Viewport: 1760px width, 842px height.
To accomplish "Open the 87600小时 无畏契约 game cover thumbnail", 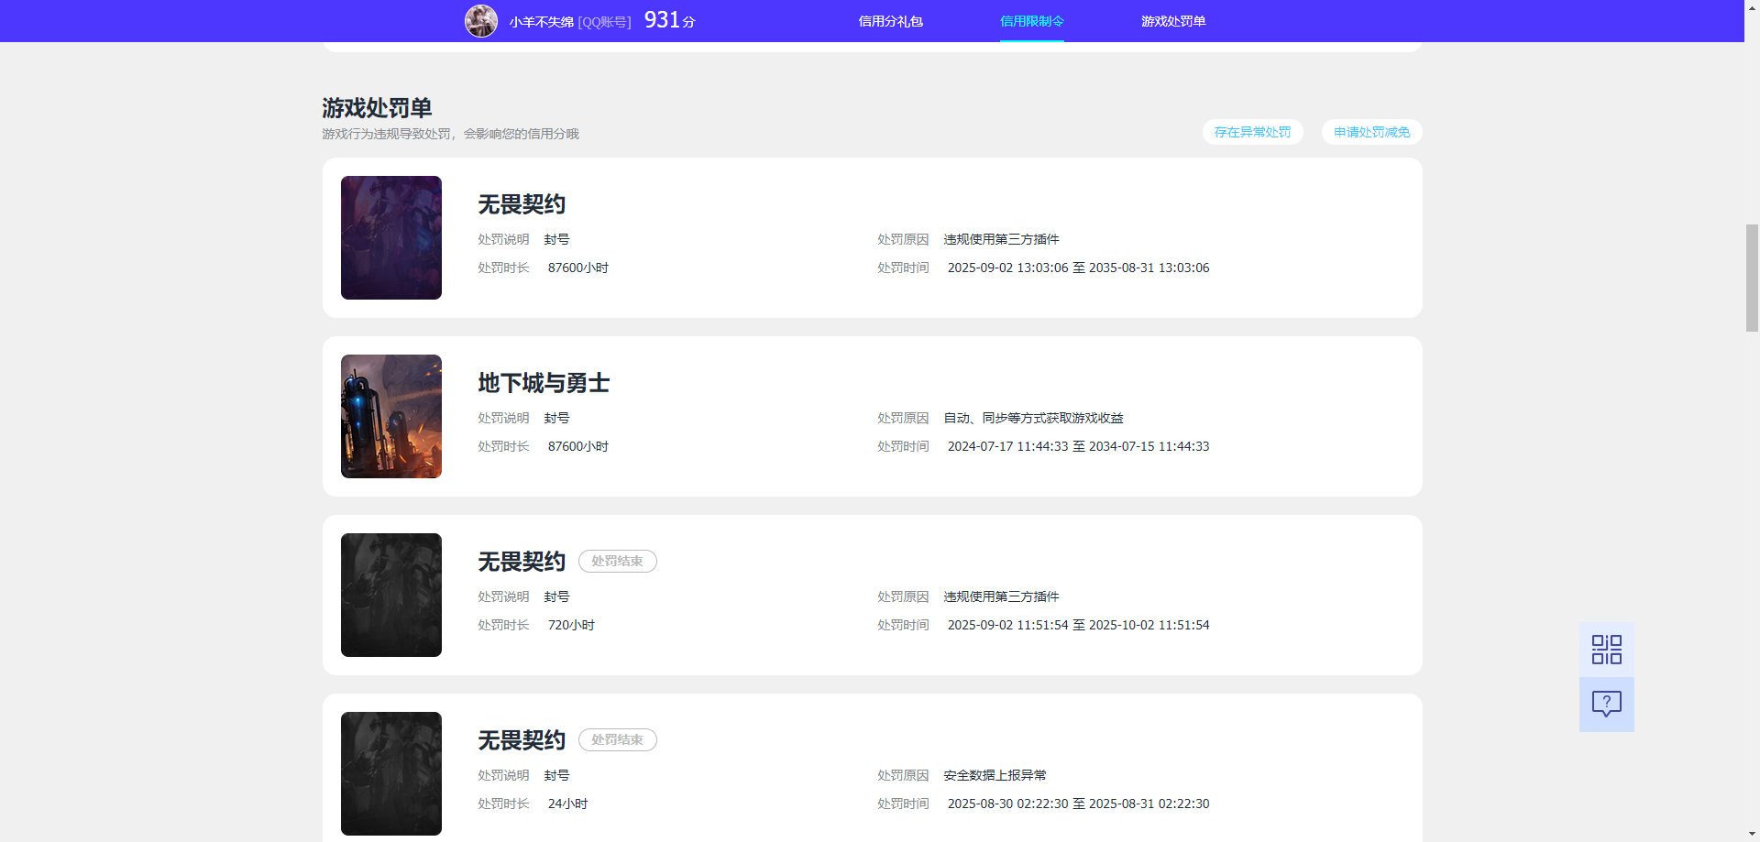I will coord(391,237).
